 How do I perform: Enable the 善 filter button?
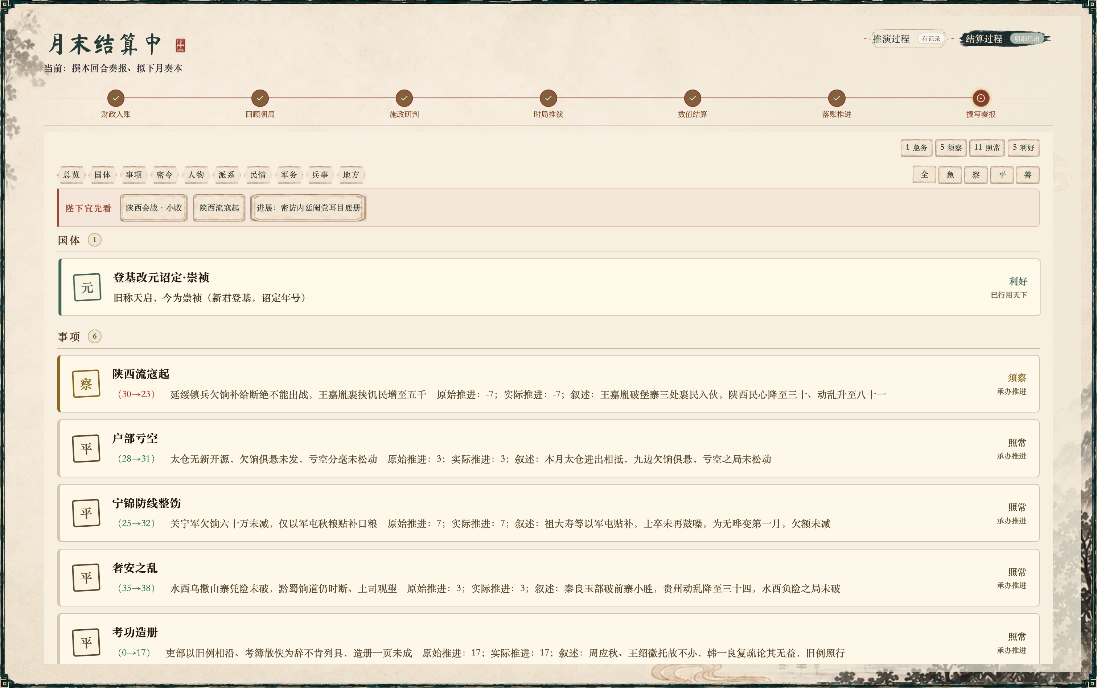(1028, 175)
